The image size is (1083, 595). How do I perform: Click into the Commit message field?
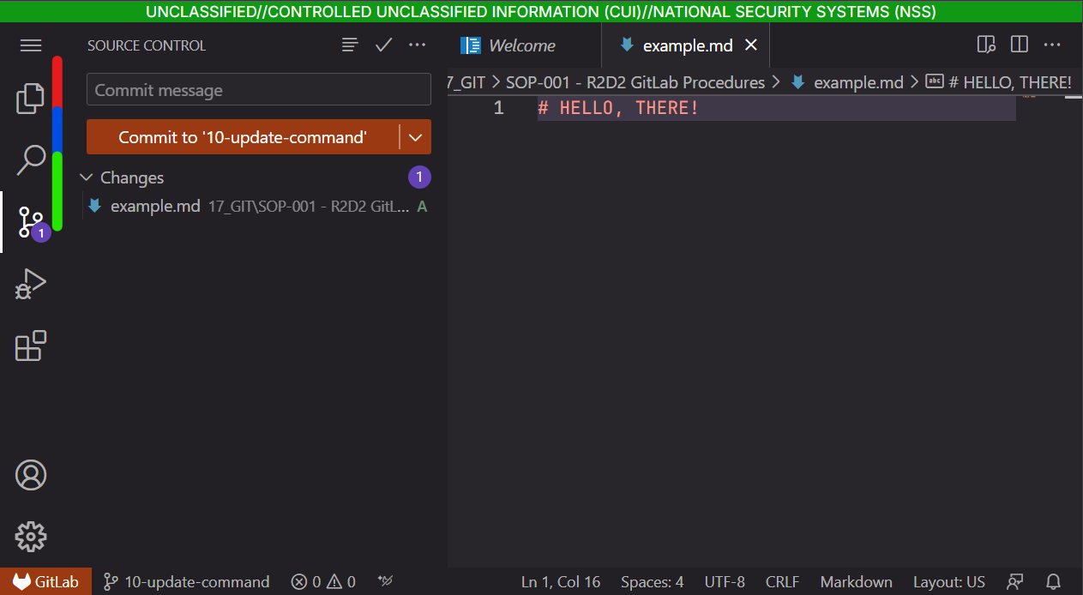[259, 90]
